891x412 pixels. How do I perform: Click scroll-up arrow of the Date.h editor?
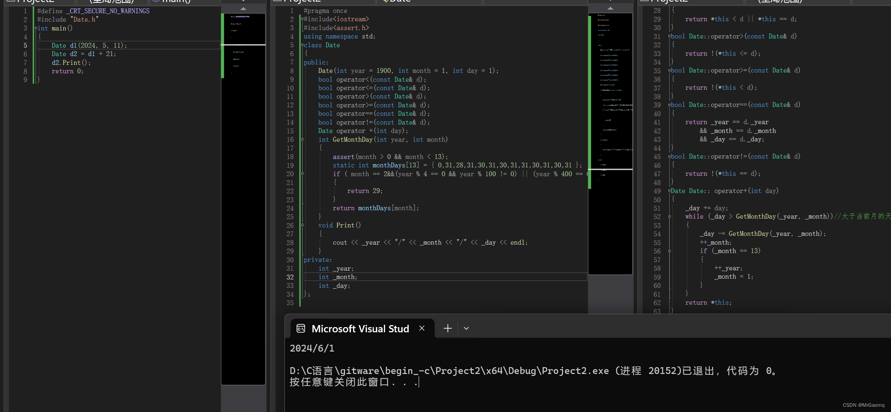click(610, 8)
